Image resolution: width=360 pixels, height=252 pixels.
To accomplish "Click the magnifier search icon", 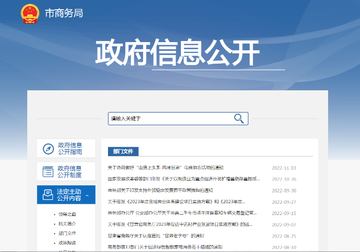I will (239, 119).
